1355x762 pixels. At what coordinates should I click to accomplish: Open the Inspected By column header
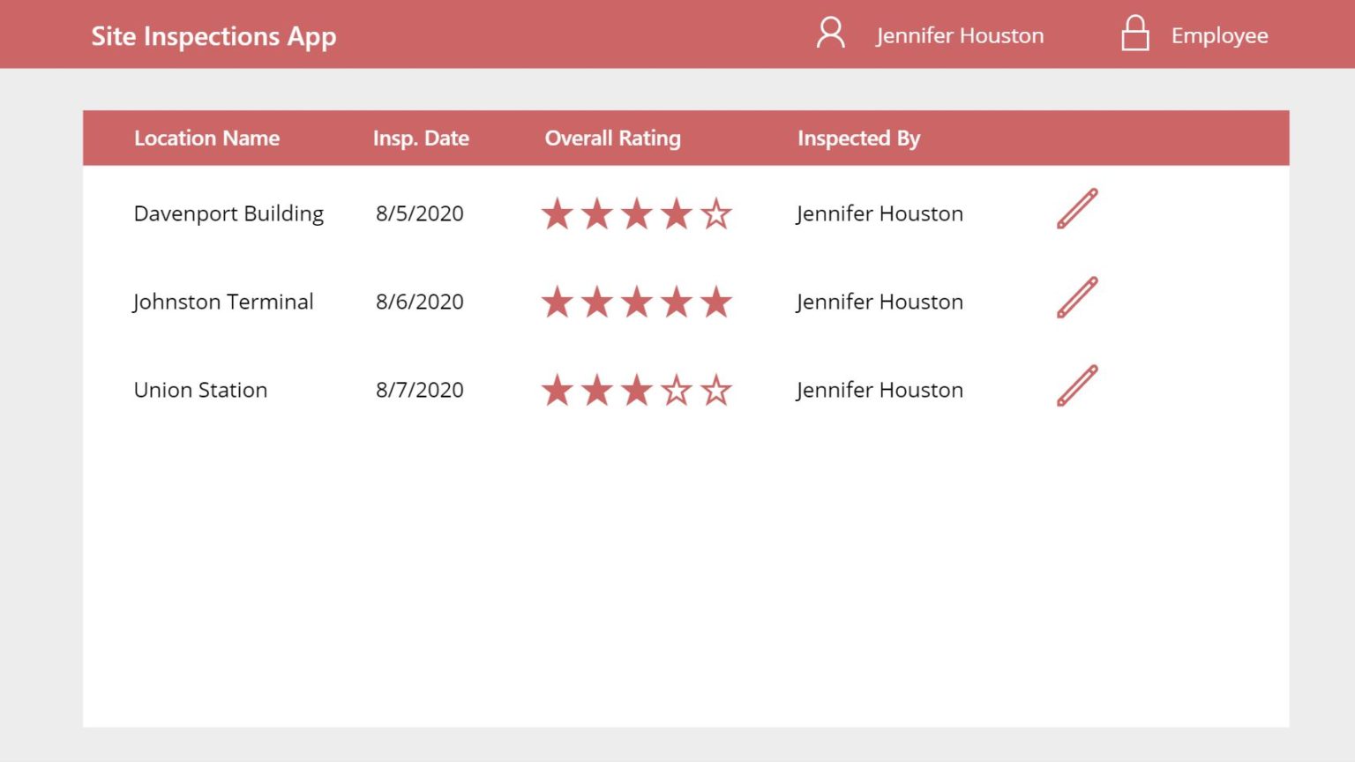(858, 138)
